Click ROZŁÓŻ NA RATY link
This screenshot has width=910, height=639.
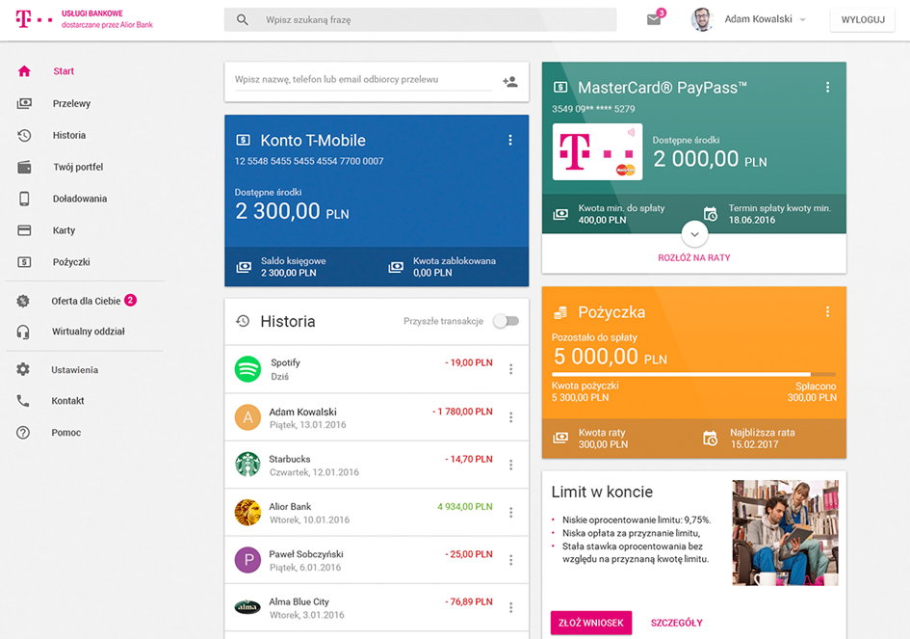(694, 258)
